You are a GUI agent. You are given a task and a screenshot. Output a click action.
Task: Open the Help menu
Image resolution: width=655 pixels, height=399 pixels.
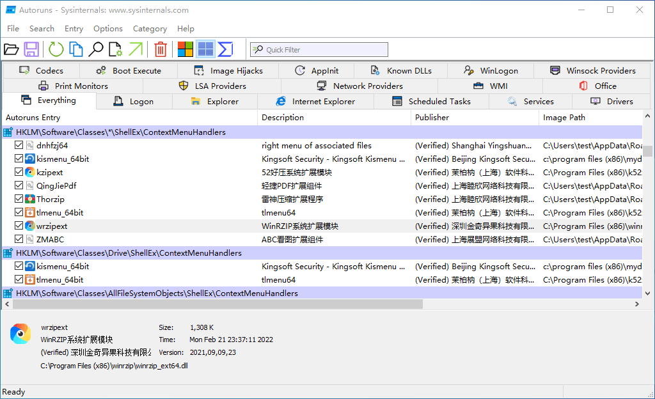point(185,28)
